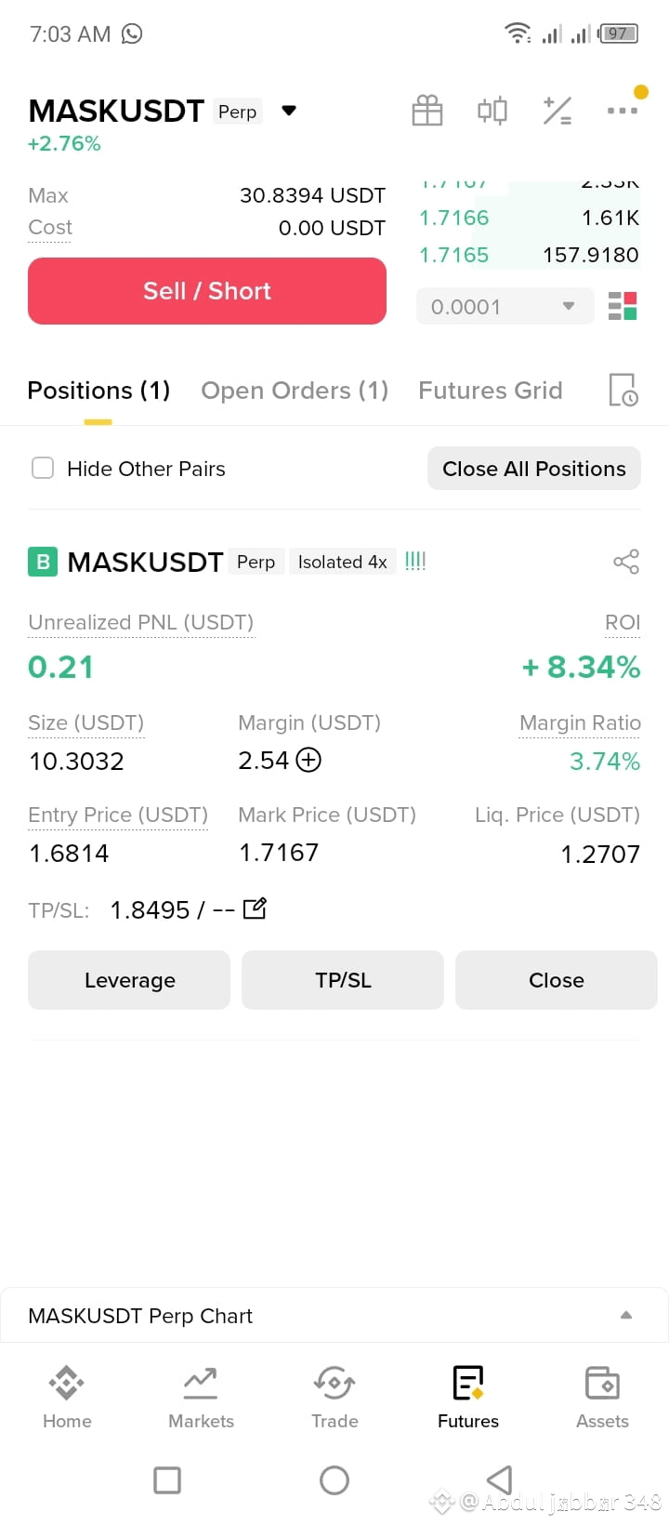Tap the ROI label
Viewport: 669px width, 1525px height.
[x=623, y=622]
